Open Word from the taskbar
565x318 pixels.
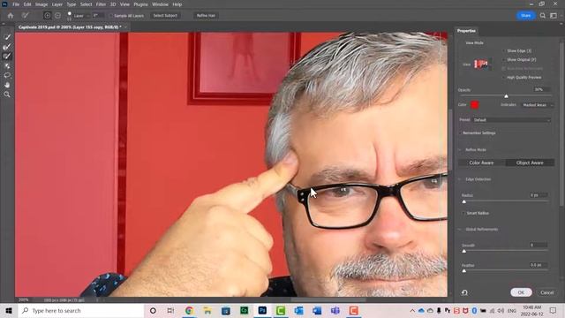click(x=317, y=310)
